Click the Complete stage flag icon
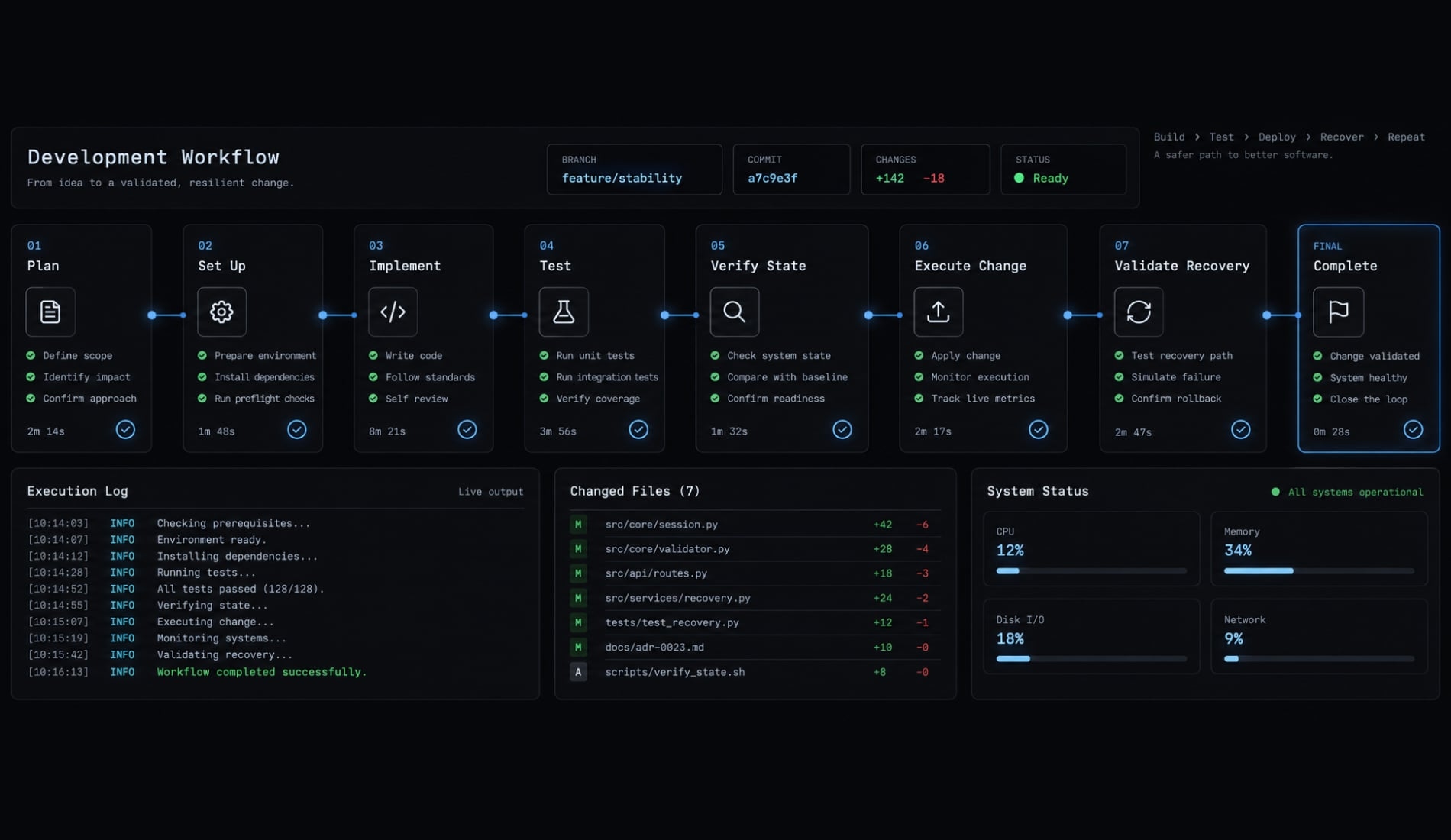This screenshot has height=840, width=1451. (x=1338, y=312)
